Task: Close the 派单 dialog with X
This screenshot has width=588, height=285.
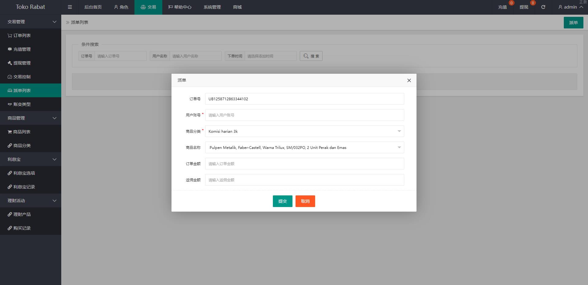Action: coord(409,80)
